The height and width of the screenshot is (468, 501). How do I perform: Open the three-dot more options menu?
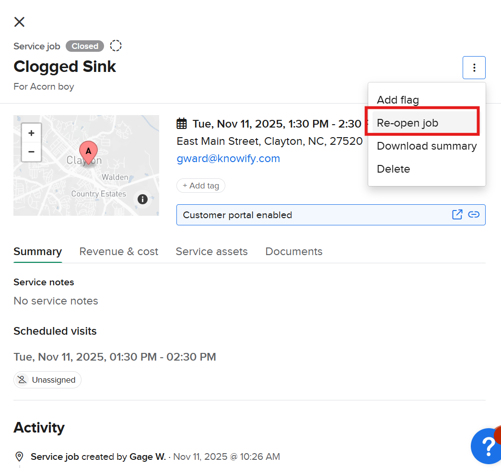[x=474, y=68]
